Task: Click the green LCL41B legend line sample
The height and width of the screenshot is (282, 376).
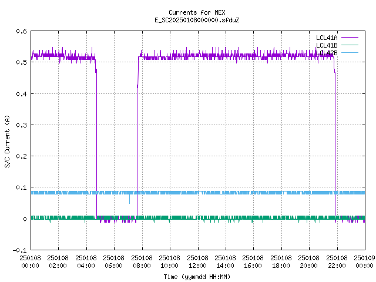Action: (350, 45)
